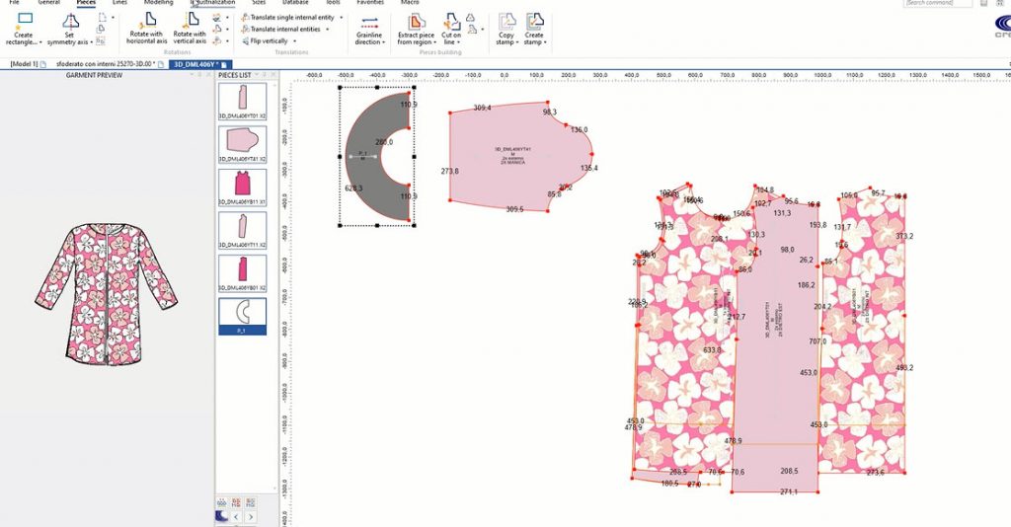The width and height of the screenshot is (1011, 527).
Task: Click the Search command input field
Action: [938, 3]
